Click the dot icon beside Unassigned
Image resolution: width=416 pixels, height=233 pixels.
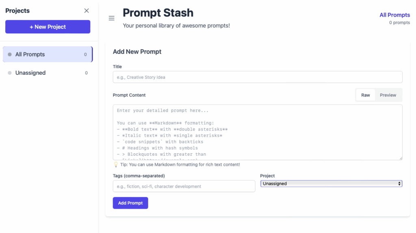10,73
